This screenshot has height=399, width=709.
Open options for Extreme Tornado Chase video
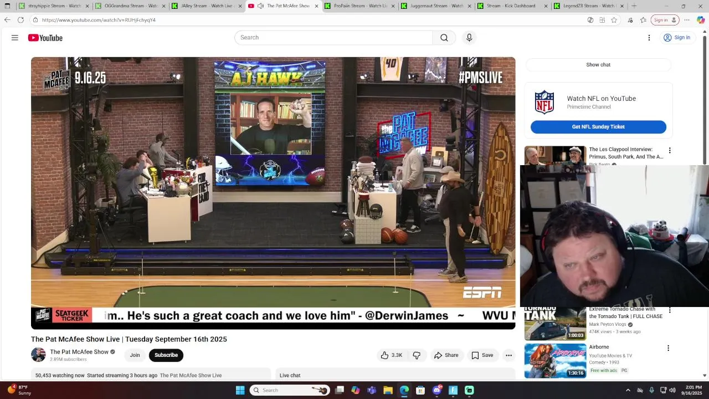[x=670, y=310]
